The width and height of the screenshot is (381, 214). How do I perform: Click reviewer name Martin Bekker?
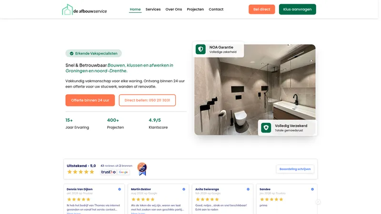pos(141,189)
